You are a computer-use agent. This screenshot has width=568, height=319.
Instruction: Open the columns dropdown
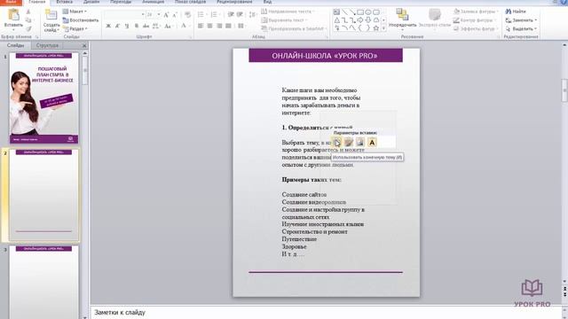pyautogui.click(x=241, y=26)
